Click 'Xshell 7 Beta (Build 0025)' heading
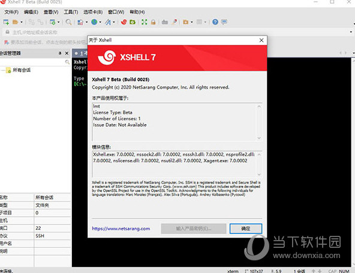The image size is (355, 273). (x=121, y=80)
